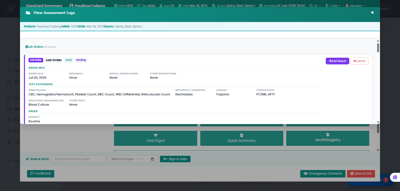
Task: Click the Sign & Date button
Action: (x=175, y=159)
